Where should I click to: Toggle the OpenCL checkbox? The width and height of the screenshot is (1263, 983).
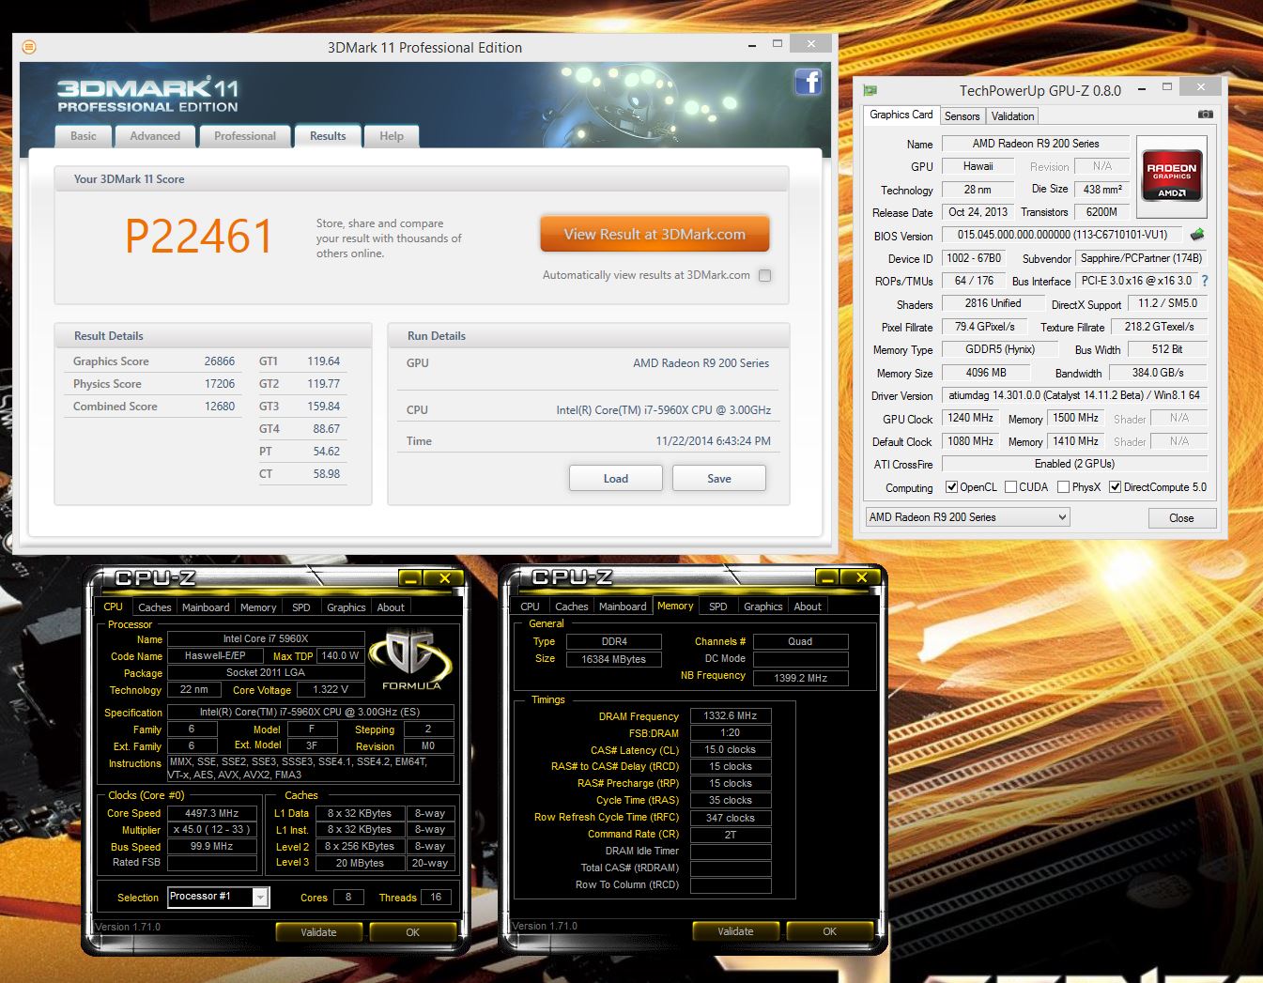951,487
